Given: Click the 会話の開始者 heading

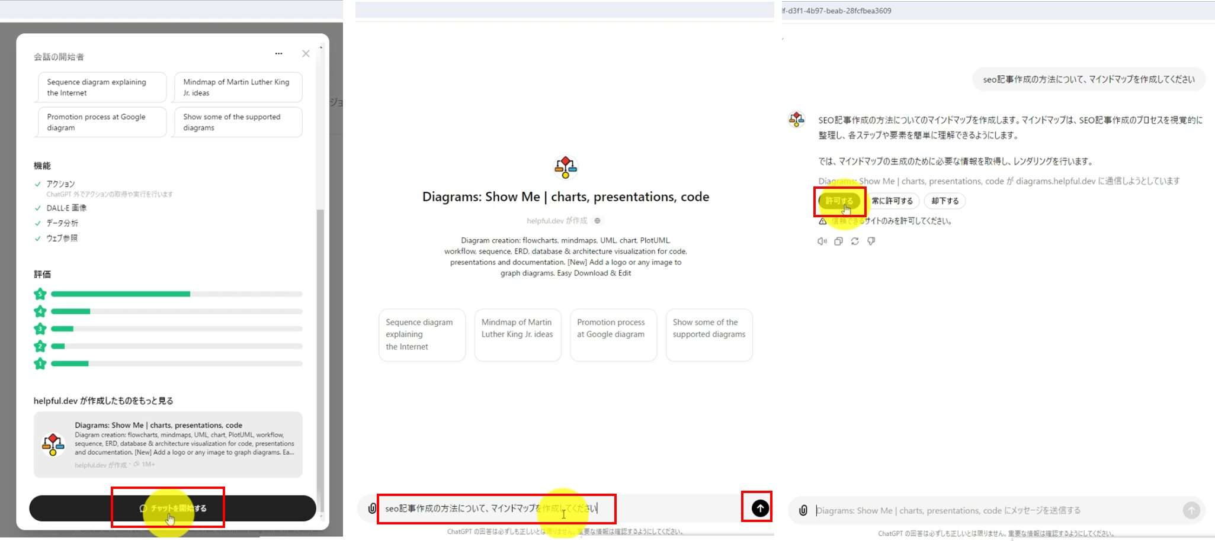Looking at the screenshot, I should [59, 57].
